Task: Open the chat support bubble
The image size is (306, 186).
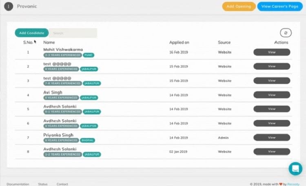Action: coord(295,168)
